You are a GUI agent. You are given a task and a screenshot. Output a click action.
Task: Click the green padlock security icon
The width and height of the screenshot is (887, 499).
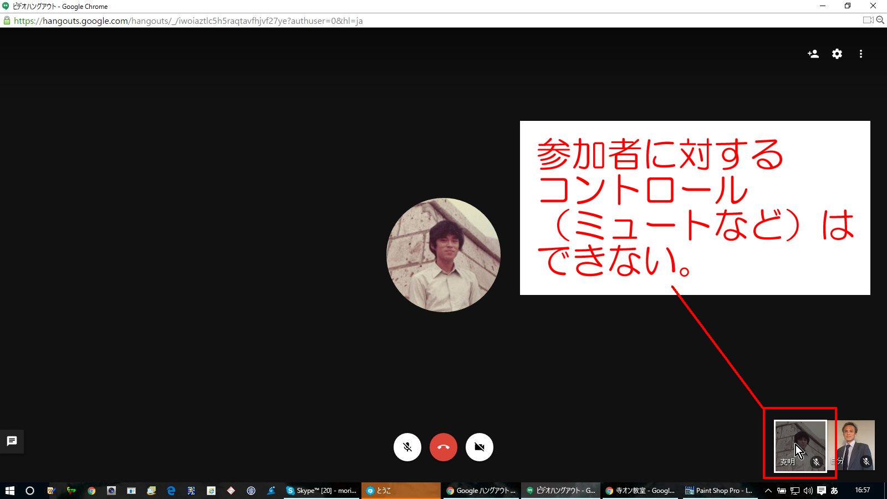7,21
